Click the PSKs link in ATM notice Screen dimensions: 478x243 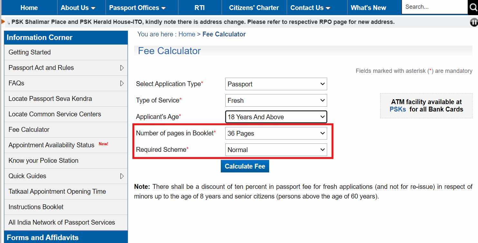coord(398,109)
